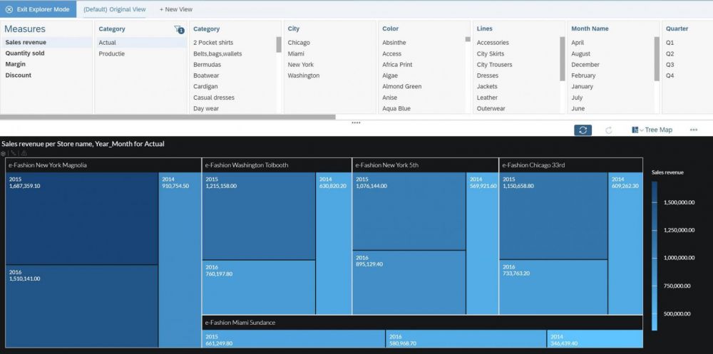Viewport: 713px width, 354px height.
Task: Click e-Fashion Washington Tolbooth header
Action: (x=277, y=165)
